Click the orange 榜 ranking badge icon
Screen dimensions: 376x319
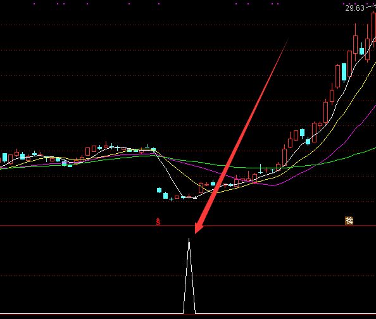coord(349,220)
